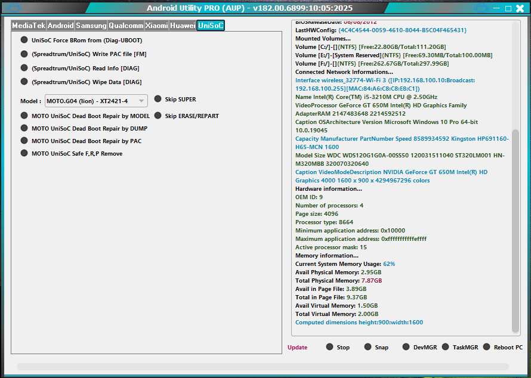Toggle the Skip SUPER option

tap(175, 99)
